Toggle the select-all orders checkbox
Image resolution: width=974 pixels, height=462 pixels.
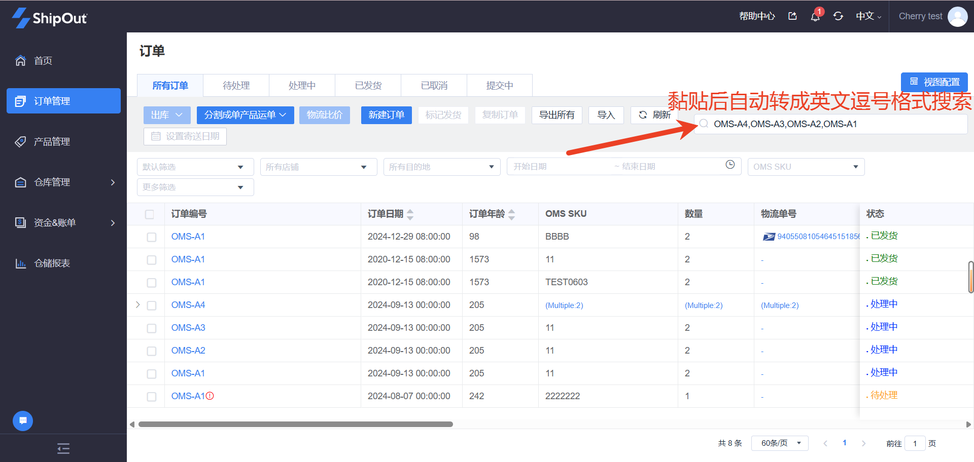pos(150,214)
